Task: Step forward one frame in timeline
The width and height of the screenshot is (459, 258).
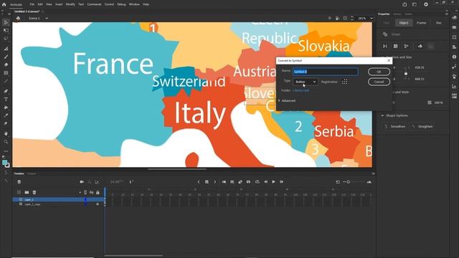Action: click(x=282, y=182)
